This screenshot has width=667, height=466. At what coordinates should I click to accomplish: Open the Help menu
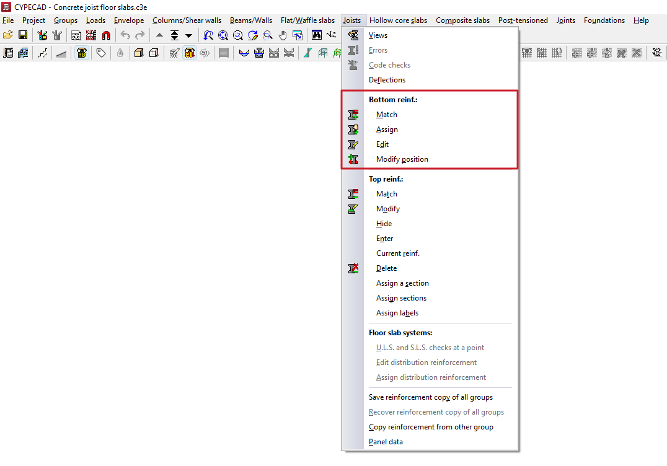point(641,20)
